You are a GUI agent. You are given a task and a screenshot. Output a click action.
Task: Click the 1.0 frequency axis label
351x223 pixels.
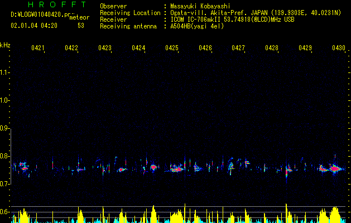click(x=4, y=100)
